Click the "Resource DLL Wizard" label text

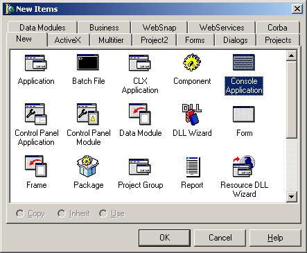(x=245, y=189)
